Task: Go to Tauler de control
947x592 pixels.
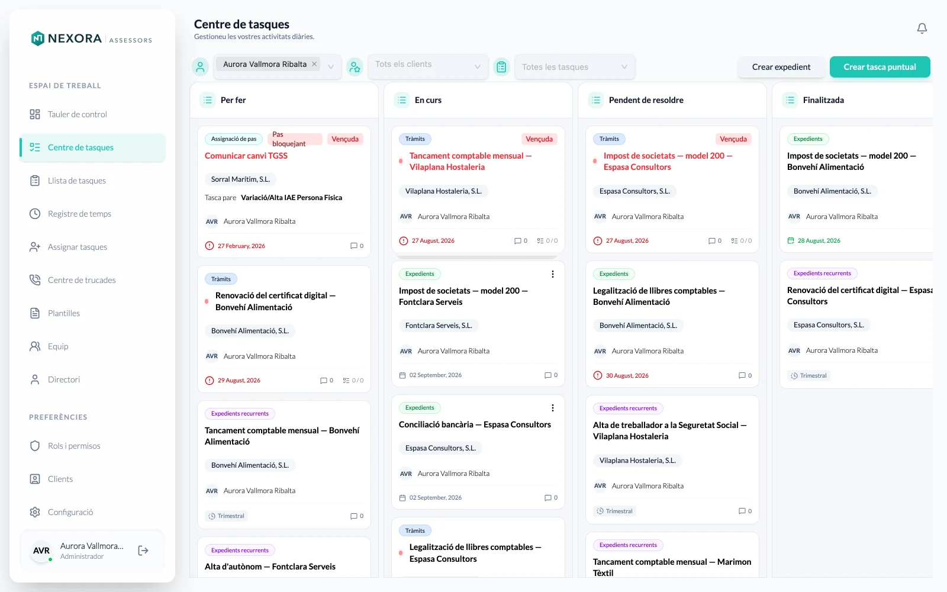Action: coord(92,114)
